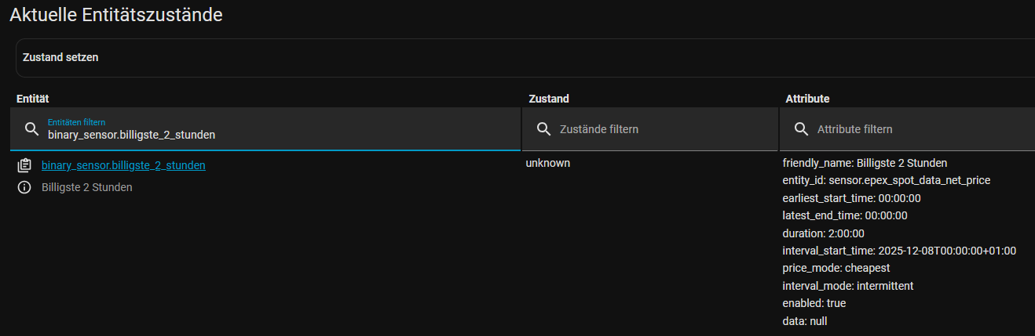Click the Attribute column header
The image size is (1035, 336).
[x=807, y=99]
